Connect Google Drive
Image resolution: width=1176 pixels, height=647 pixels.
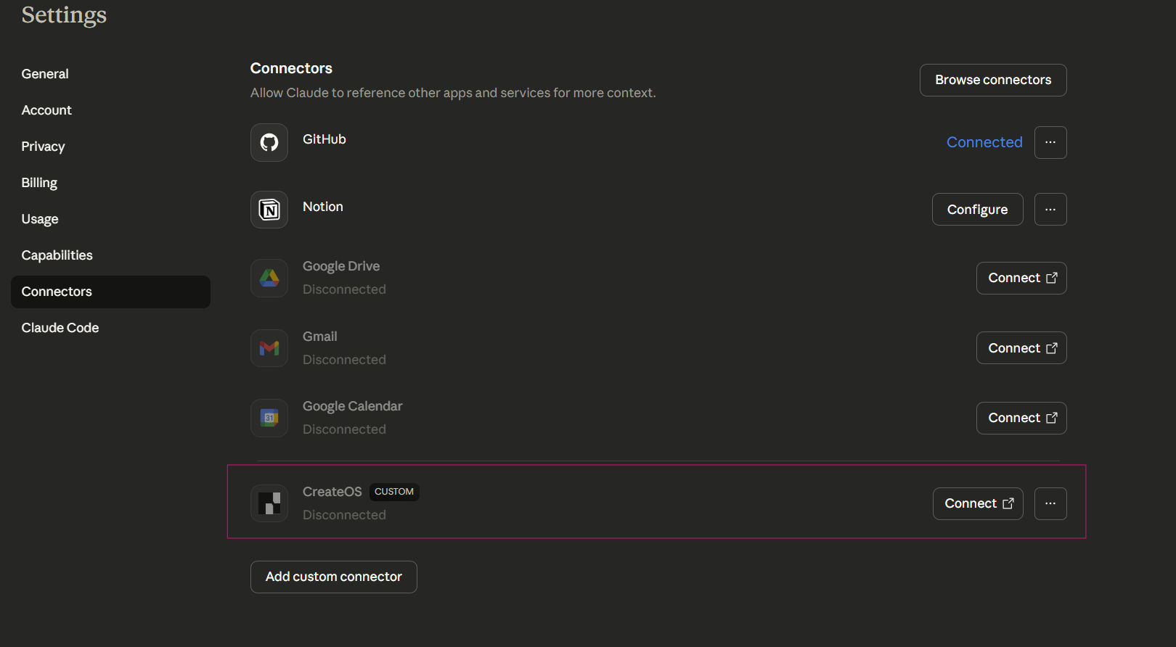click(x=1021, y=278)
